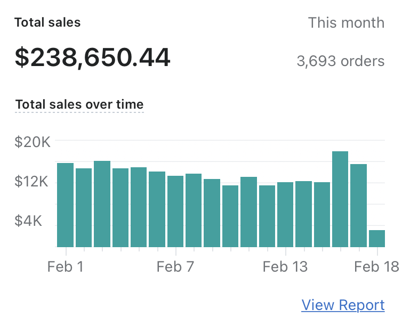
Task: Click the Total sales over time label
Action: [79, 104]
